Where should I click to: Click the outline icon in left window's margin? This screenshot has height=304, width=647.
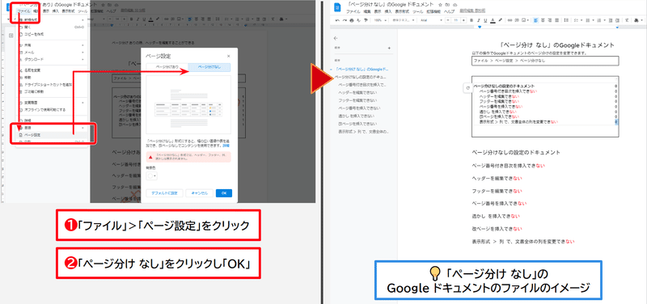(11, 36)
